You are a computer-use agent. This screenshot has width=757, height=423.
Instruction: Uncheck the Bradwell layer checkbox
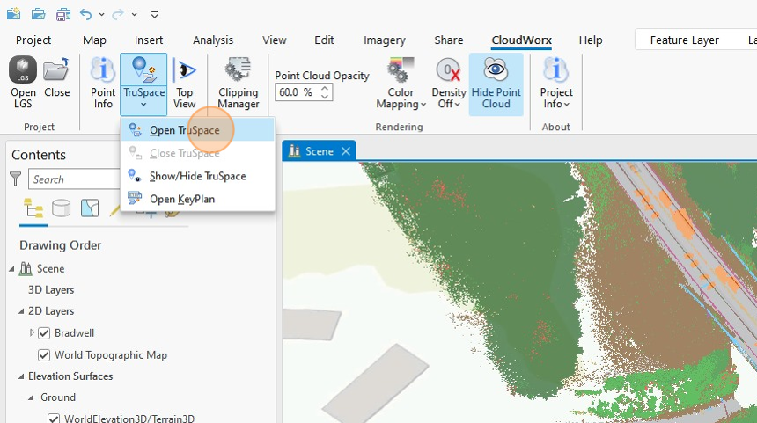coord(44,333)
